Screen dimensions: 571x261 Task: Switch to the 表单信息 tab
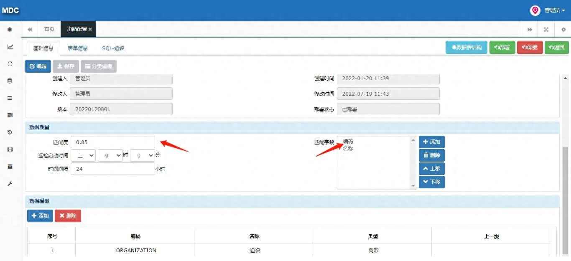point(78,48)
